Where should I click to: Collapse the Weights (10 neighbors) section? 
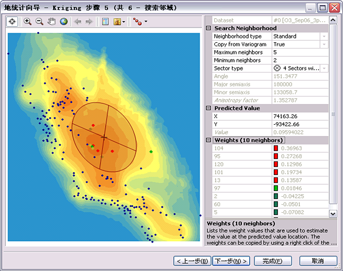coord(208,140)
